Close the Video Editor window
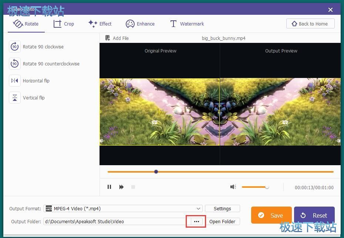The height and width of the screenshot is (238, 344). (330, 10)
